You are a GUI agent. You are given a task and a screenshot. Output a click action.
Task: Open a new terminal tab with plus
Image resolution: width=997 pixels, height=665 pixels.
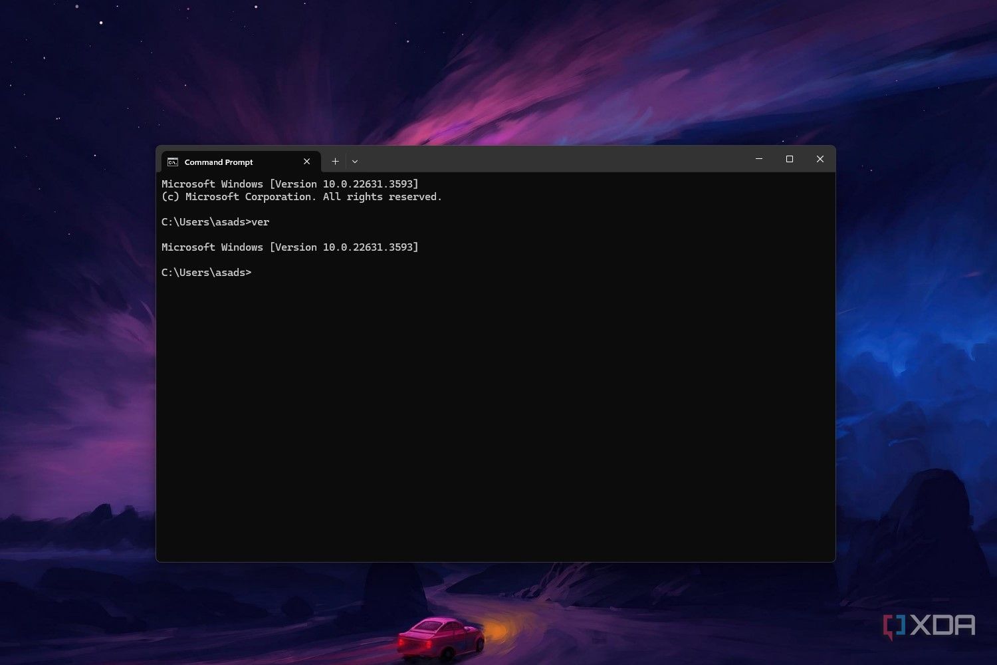335,162
